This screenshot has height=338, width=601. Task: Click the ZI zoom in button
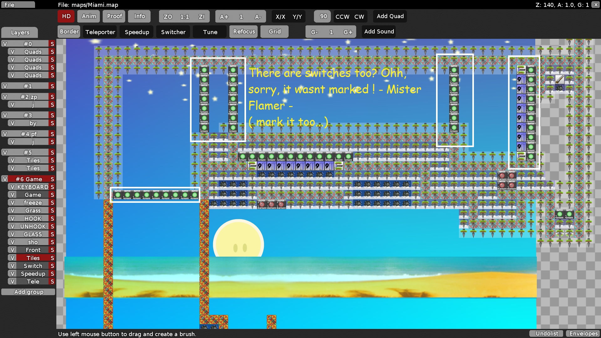[202, 17]
